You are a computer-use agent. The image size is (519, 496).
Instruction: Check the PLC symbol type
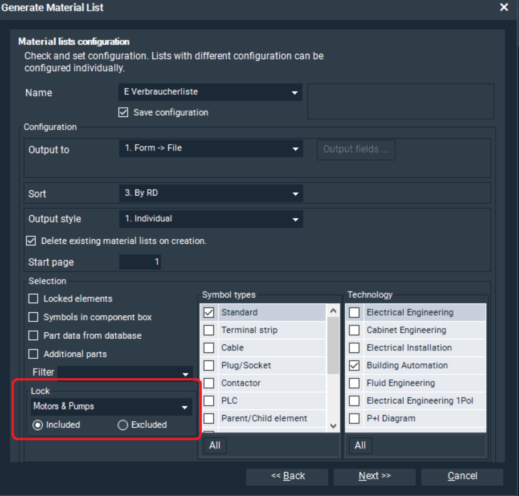point(209,401)
